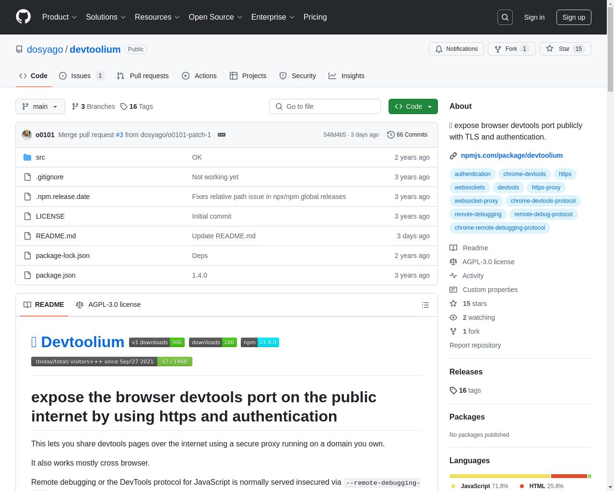Click the chrome-devtools topic tag
614x491 pixels.
click(524, 174)
